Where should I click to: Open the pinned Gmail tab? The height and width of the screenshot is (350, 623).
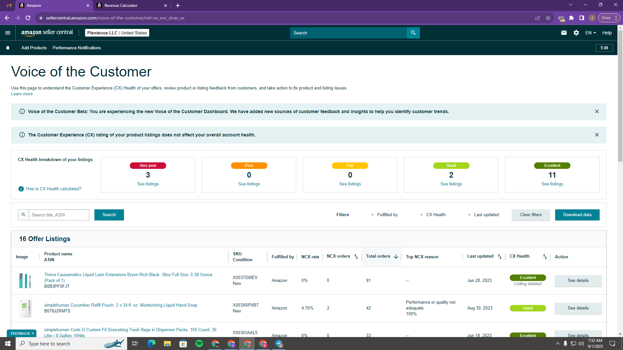(9, 6)
